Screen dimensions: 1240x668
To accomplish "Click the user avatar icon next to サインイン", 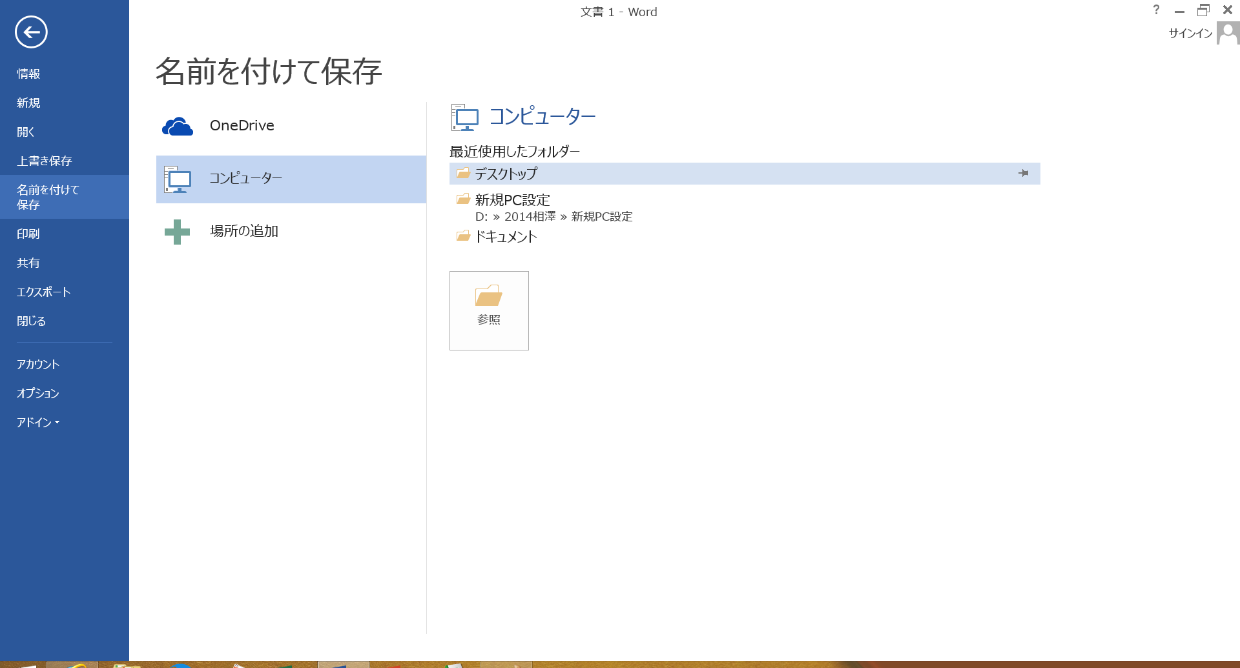I will click(1228, 33).
